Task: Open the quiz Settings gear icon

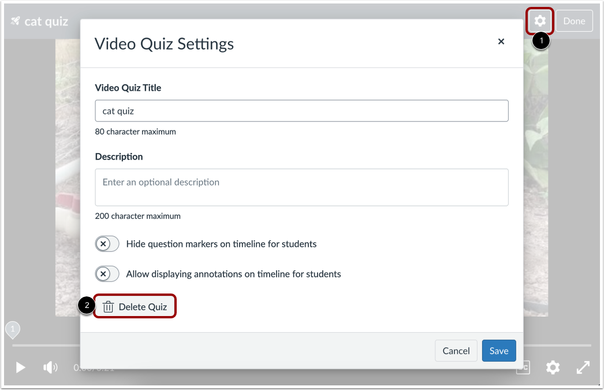Action: [x=541, y=21]
